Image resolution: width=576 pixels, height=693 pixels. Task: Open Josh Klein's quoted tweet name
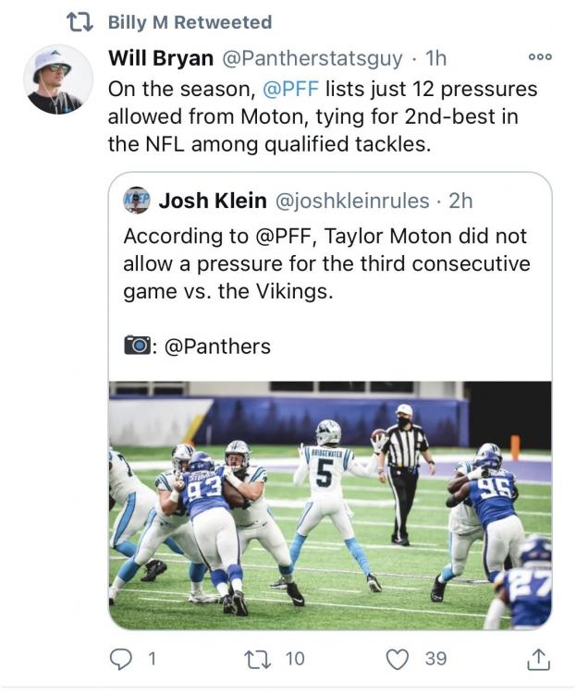click(x=213, y=201)
